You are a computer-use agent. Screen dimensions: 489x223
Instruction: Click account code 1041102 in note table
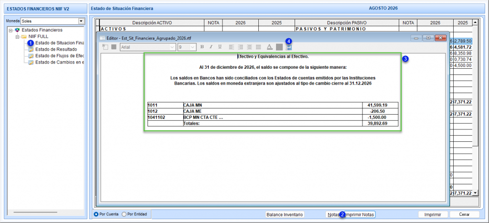(x=155, y=117)
